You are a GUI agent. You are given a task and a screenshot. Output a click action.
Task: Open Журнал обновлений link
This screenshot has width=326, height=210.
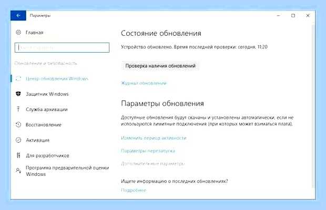(x=144, y=83)
